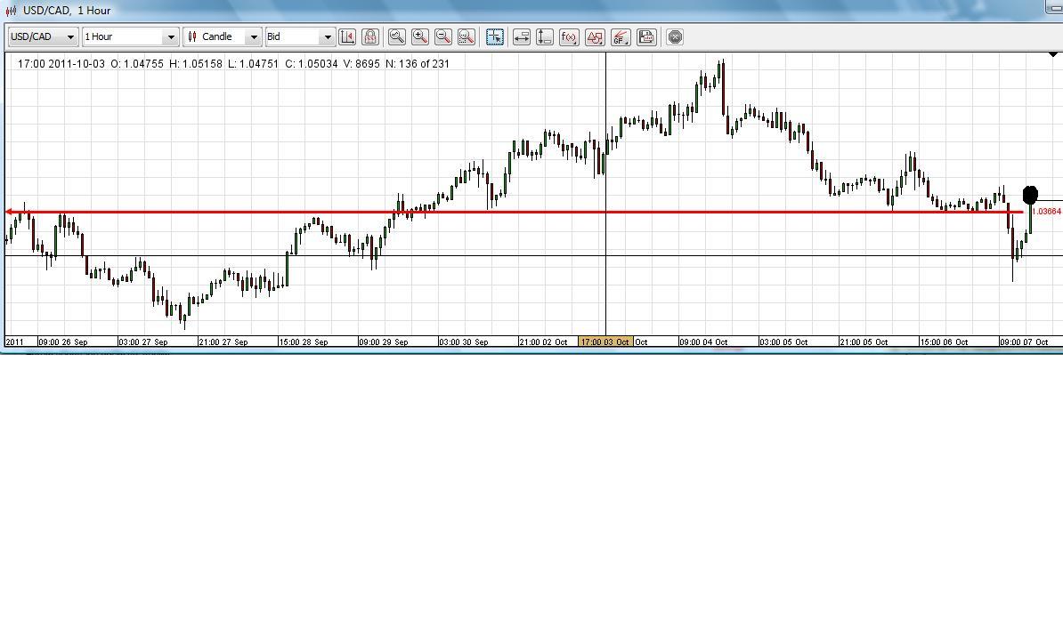
Task: Click the GF lines tool icon
Action: (621, 37)
